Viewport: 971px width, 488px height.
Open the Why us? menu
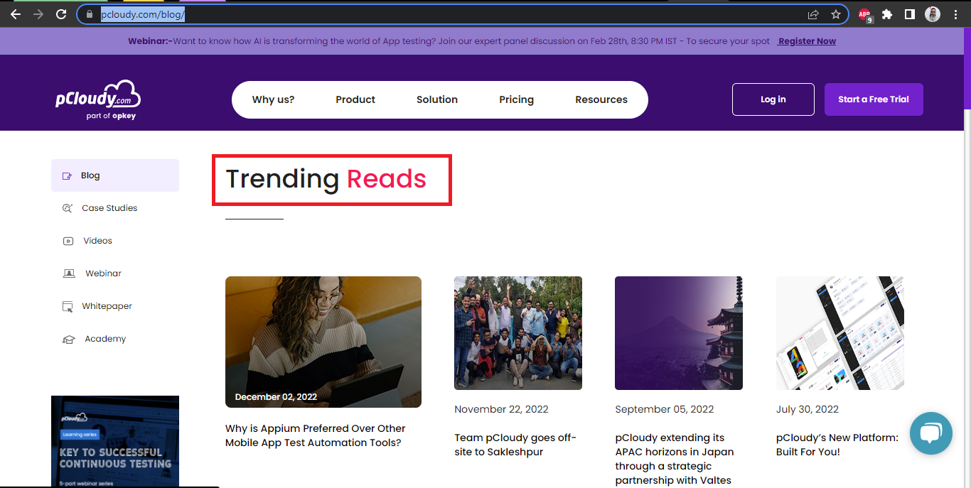[273, 99]
